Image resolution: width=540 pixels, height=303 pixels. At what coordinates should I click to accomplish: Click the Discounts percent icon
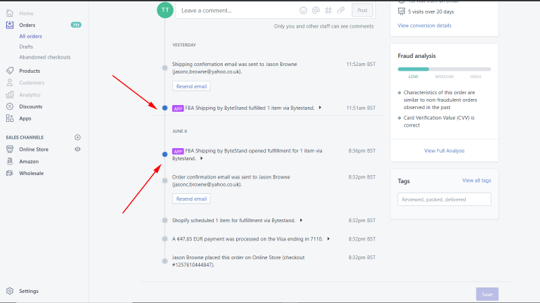pos(9,106)
